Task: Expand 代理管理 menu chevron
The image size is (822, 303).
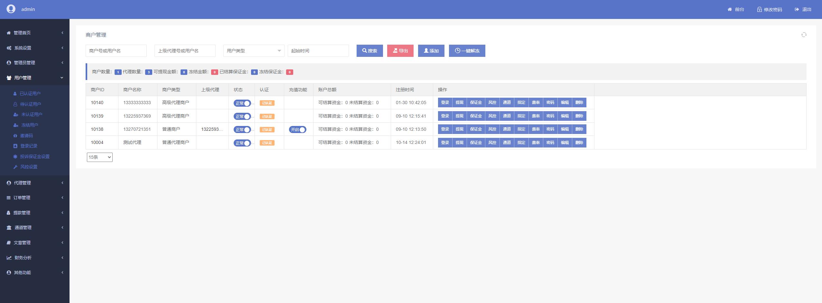Action: click(62, 183)
